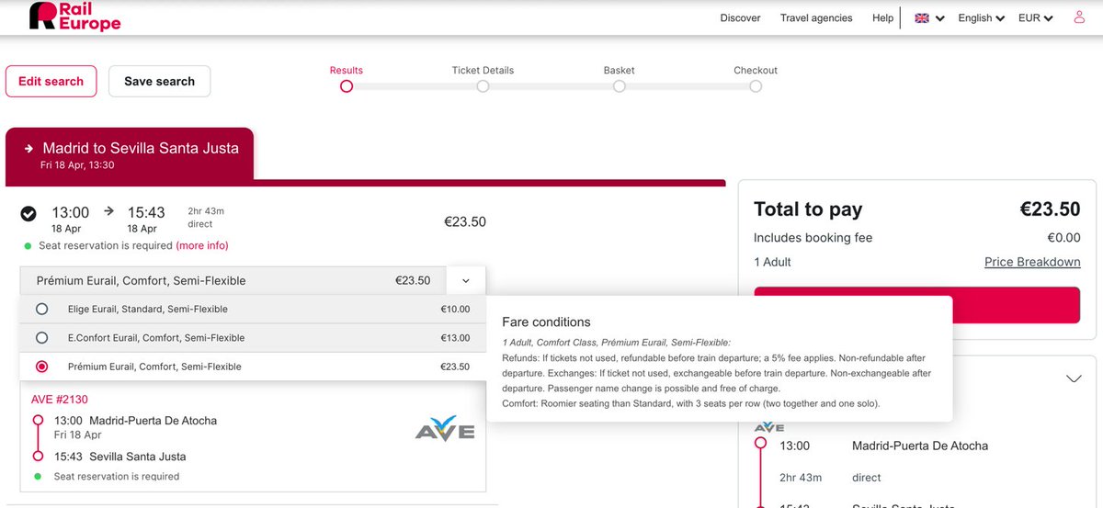Click the checkmark icon beside 13:00 departure
Viewport: 1103px width, 508px height.
tap(28, 213)
